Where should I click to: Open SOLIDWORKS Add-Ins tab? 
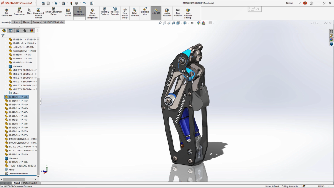pyautogui.click(x=54, y=22)
